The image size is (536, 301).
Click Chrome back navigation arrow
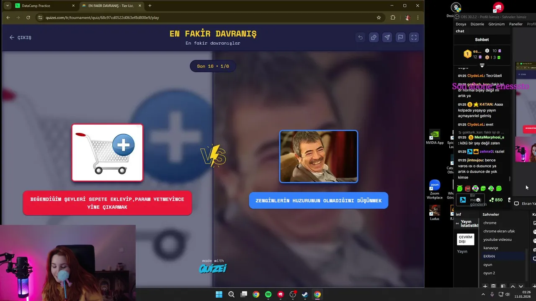click(x=8, y=18)
